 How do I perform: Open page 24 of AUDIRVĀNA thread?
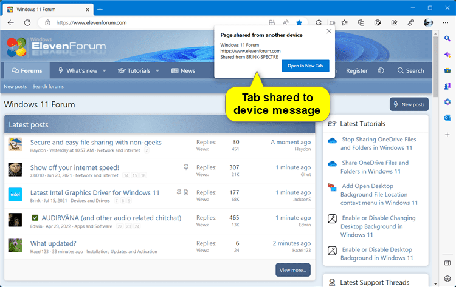[137, 226]
